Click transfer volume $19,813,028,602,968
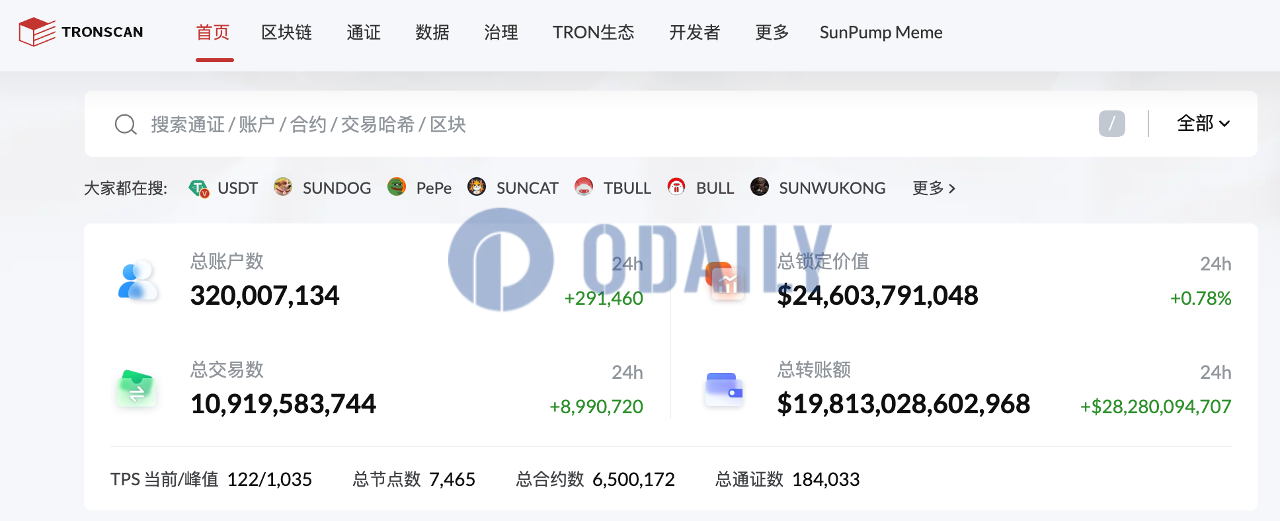 (x=903, y=404)
